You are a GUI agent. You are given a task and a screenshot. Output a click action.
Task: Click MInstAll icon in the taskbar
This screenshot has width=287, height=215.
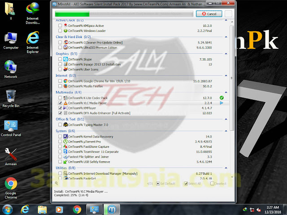112,209
